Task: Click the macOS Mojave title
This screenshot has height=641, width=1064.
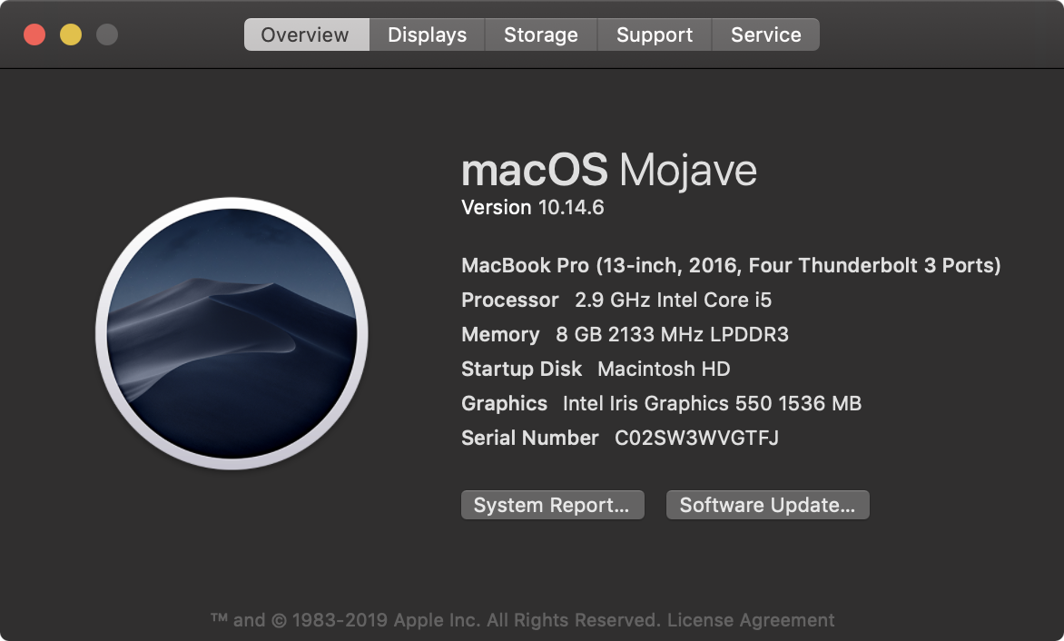Action: [x=608, y=170]
